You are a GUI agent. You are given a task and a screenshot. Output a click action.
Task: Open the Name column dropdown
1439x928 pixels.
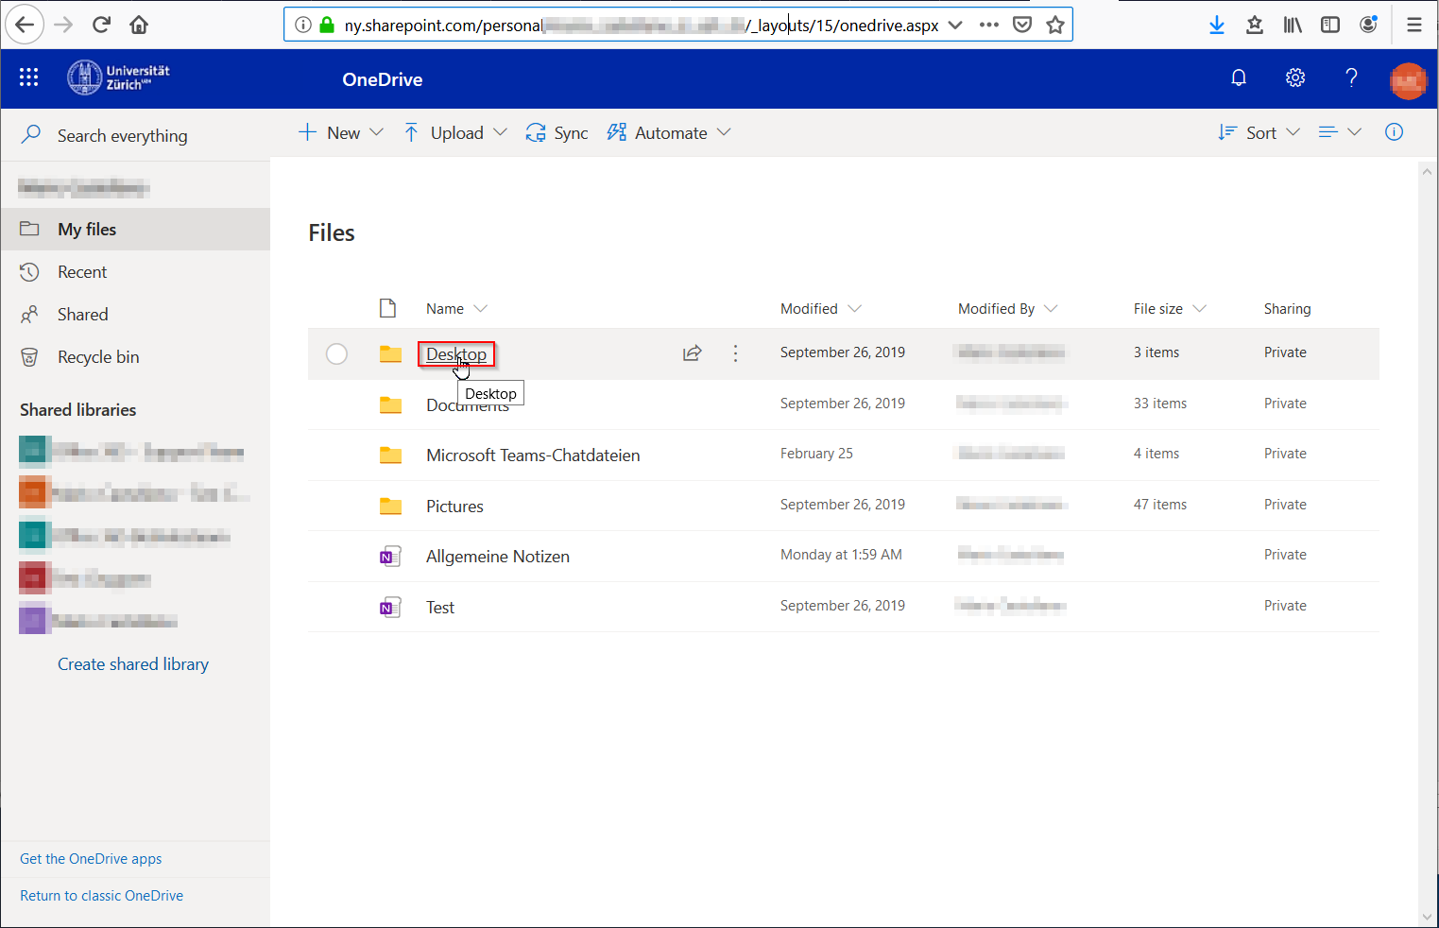tap(480, 309)
